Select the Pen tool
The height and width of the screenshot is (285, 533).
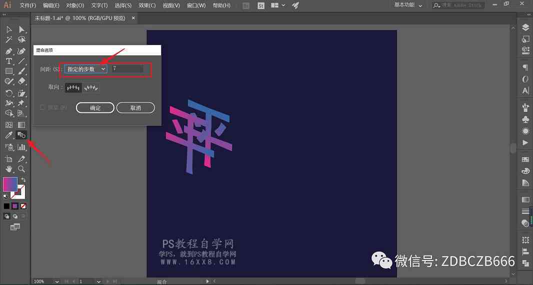9,51
